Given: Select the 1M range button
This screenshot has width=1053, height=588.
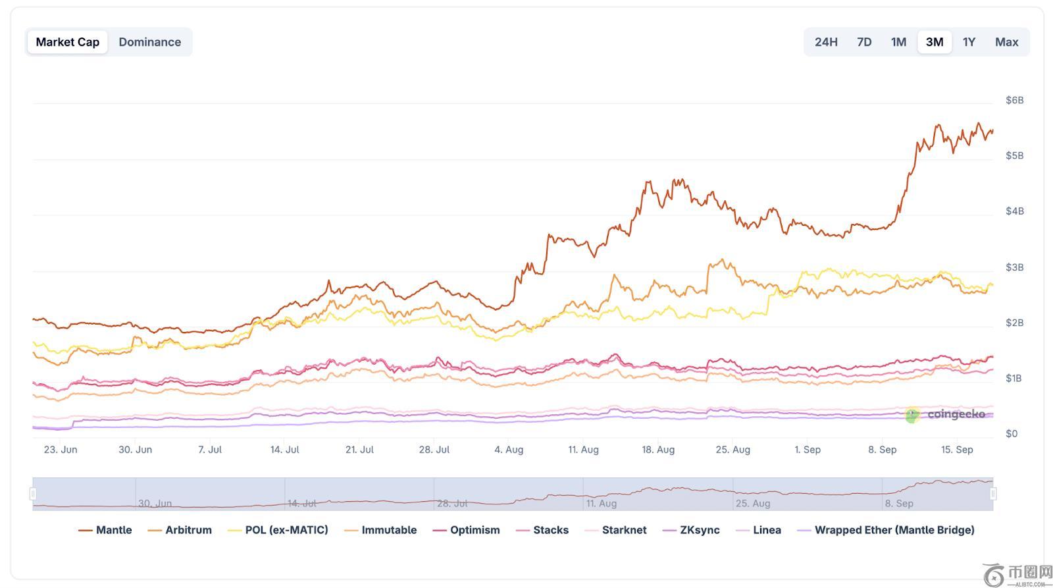Looking at the screenshot, I should click(x=898, y=42).
